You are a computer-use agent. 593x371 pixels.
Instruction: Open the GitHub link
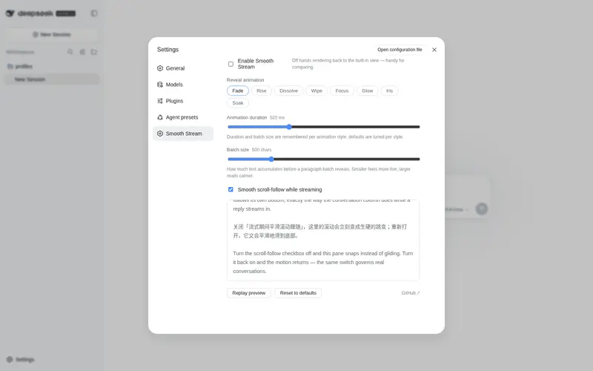411,293
